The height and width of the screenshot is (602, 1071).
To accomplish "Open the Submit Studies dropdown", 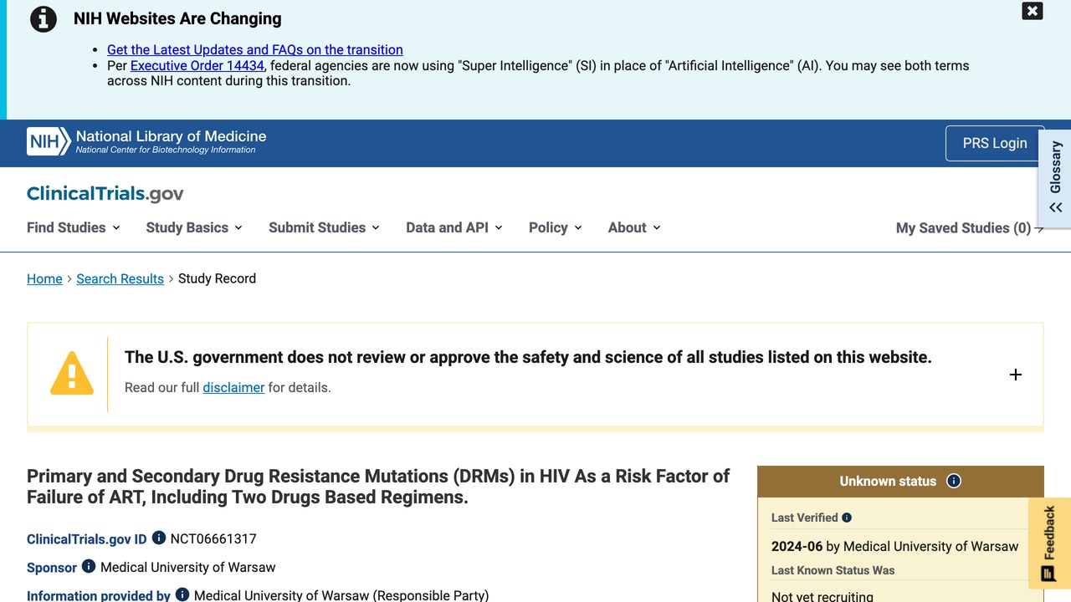I will pos(324,227).
